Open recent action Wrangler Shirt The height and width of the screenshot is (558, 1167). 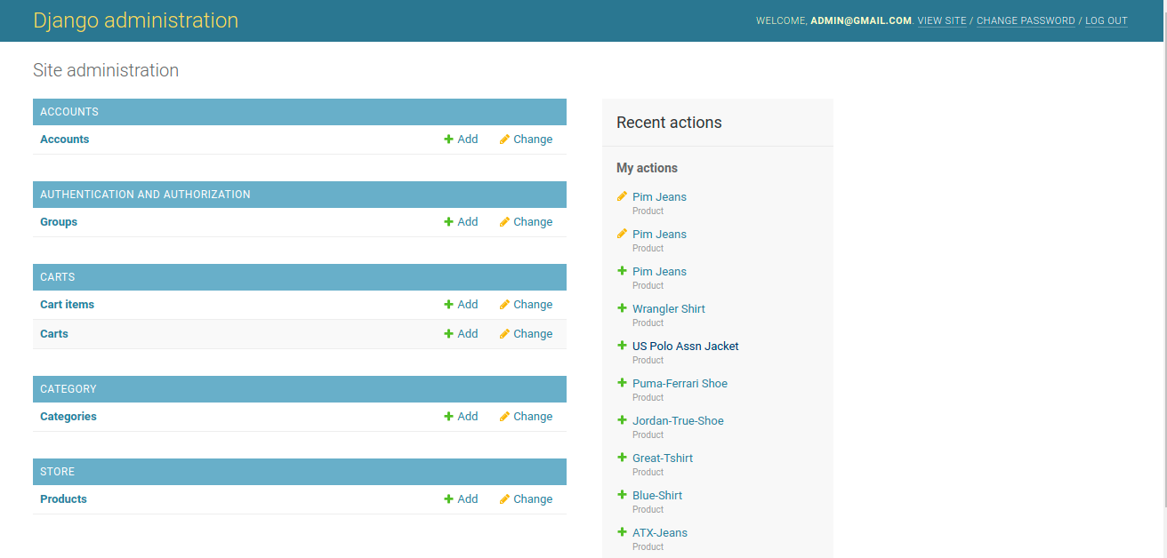(669, 309)
